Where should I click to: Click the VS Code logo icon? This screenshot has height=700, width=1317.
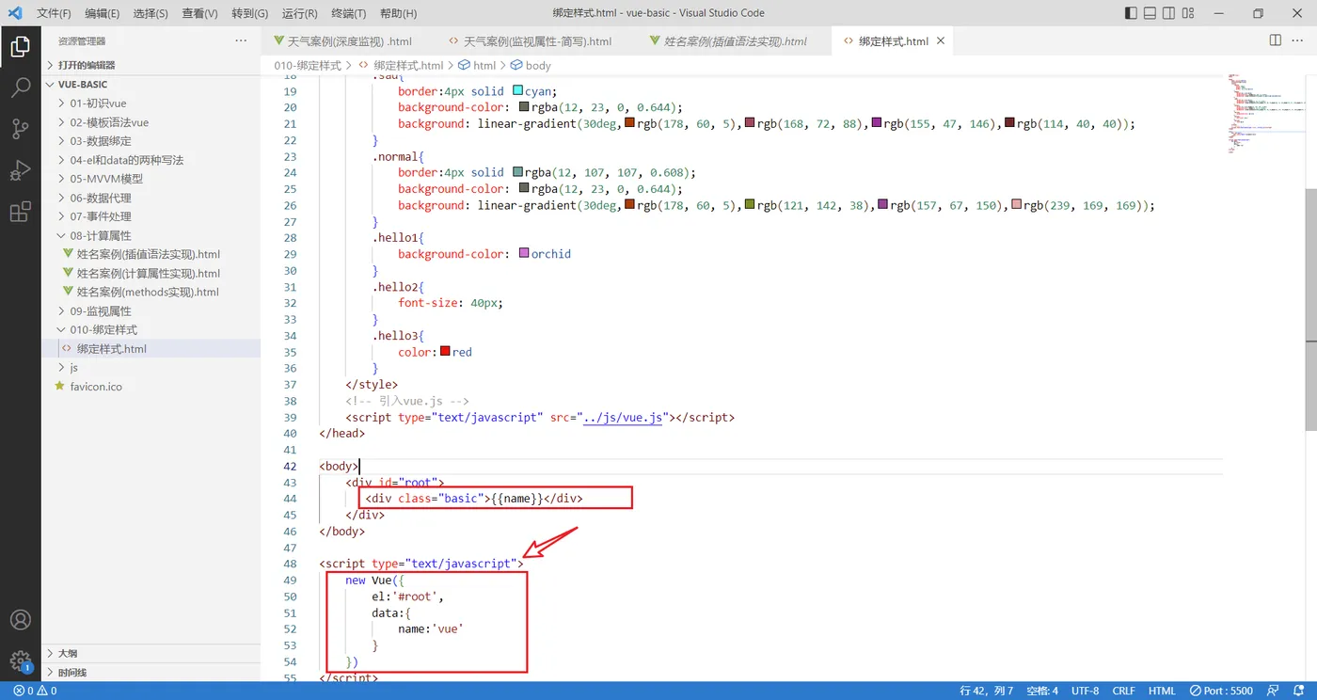14,13
